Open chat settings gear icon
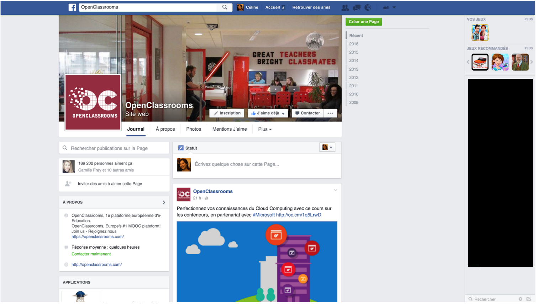Image resolution: width=536 pixels, height=304 pixels. click(x=520, y=299)
